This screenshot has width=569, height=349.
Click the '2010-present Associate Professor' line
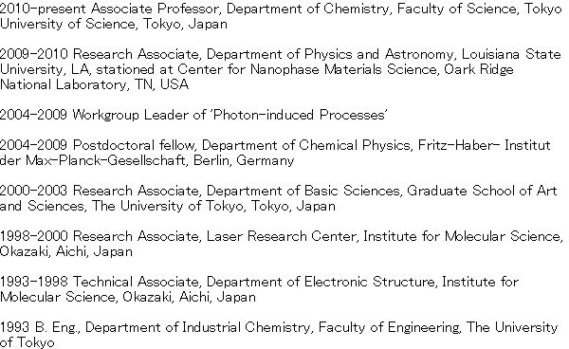tap(110, 9)
